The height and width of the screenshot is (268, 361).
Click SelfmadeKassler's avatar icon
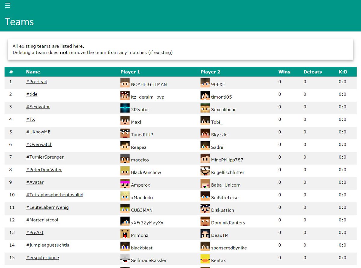pyautogui.click(x=125, y=259)
